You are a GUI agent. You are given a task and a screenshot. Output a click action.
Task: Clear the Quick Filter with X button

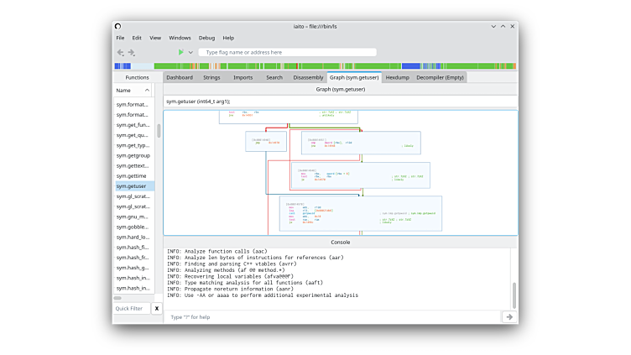point(156,309)
